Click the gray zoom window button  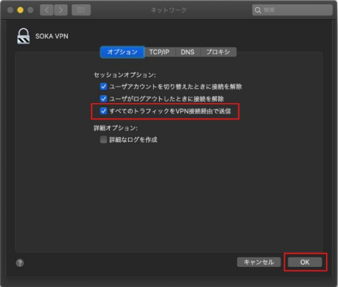point(30,10)
